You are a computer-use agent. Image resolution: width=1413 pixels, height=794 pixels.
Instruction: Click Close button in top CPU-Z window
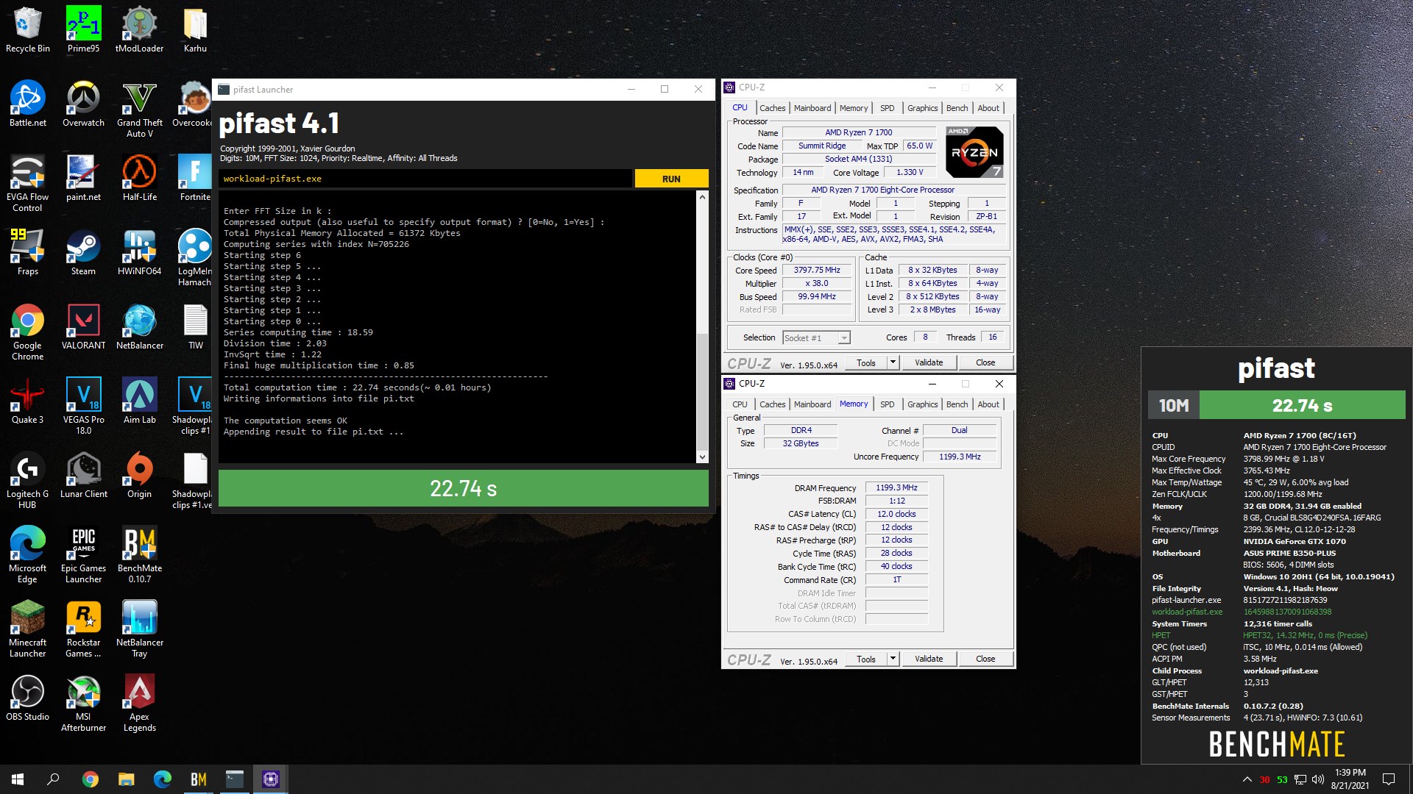(985, 362)
